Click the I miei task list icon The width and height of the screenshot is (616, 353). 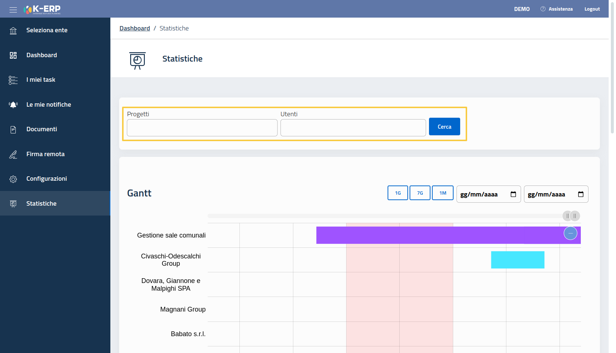point(13,80)
